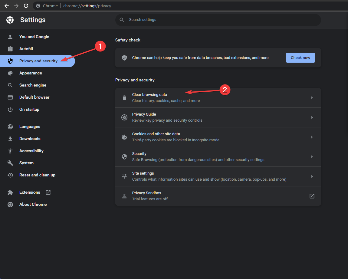Select the Privacy and security shield icon
Viewport: 348px width, 279px height.
[x=10, y=61]
